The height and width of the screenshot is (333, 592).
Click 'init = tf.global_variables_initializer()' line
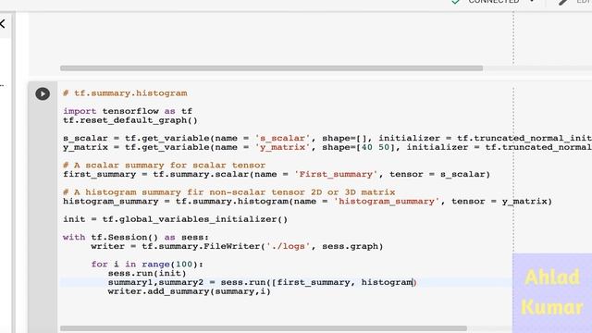coord(175,219)
